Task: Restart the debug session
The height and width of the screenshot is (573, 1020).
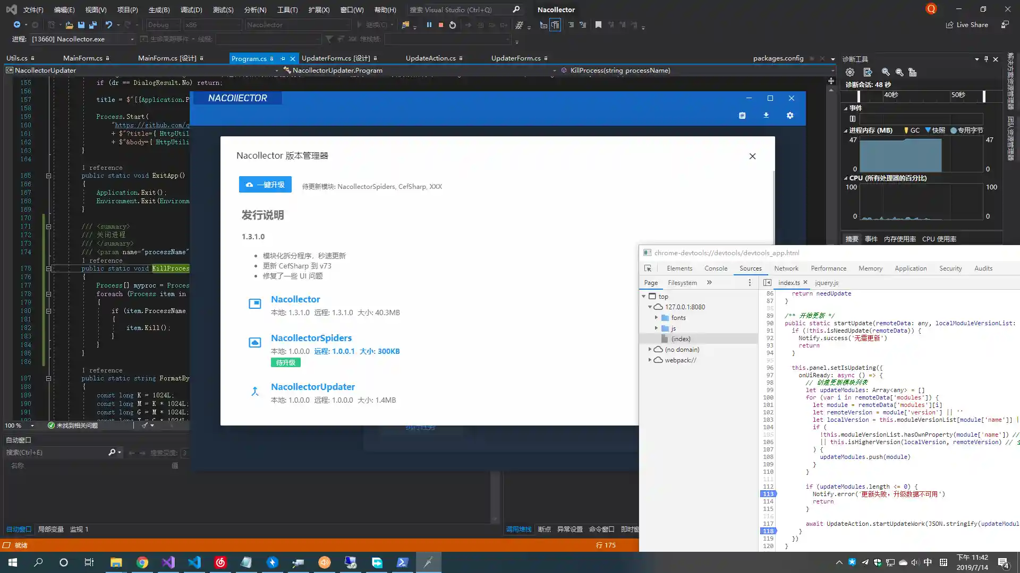Action: (453, 25)
